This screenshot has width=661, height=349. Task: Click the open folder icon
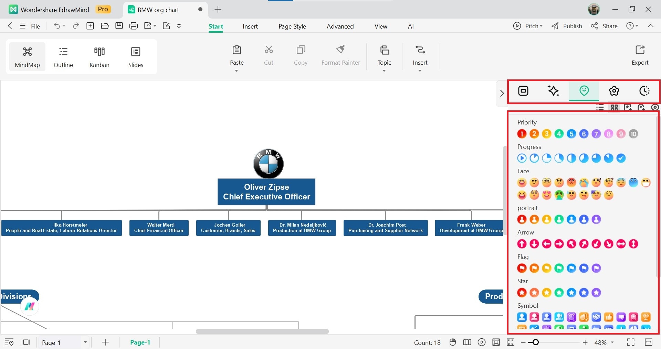[x=105, y=26]
